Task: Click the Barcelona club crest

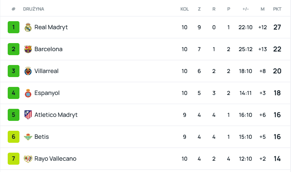Action: click(x=28, y=49)
